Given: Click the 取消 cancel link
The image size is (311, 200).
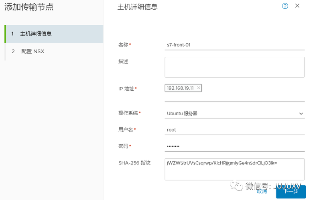Looking at the screenshot, I should coord(262,191).
